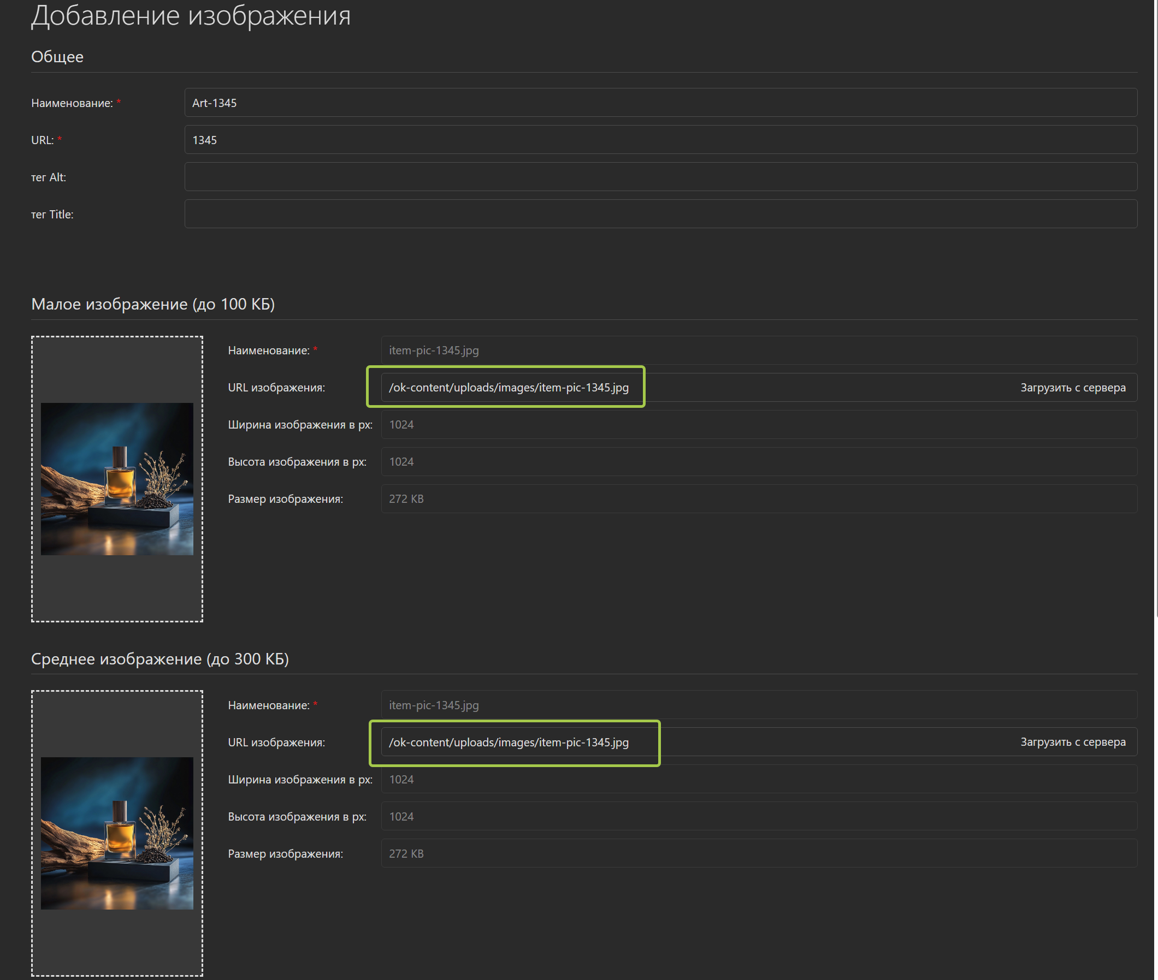Click the empty dashed drop zone above small image thumbnail

[x=117, y=370]
